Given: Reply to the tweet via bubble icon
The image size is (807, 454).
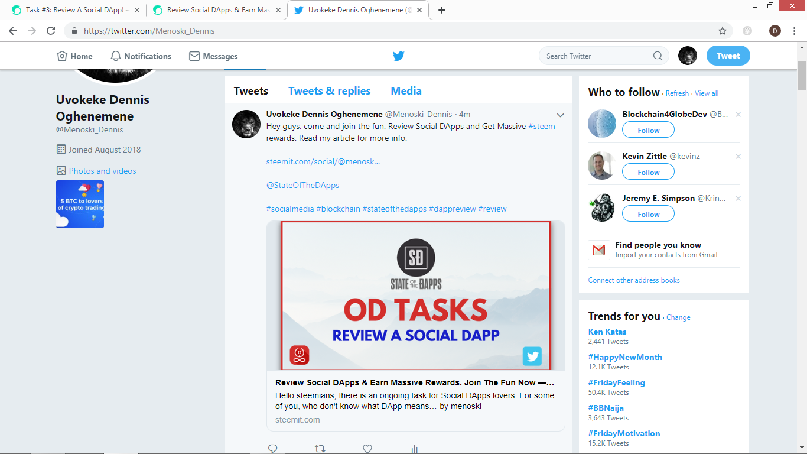Looking at the screenshot, I should point(273,449).
